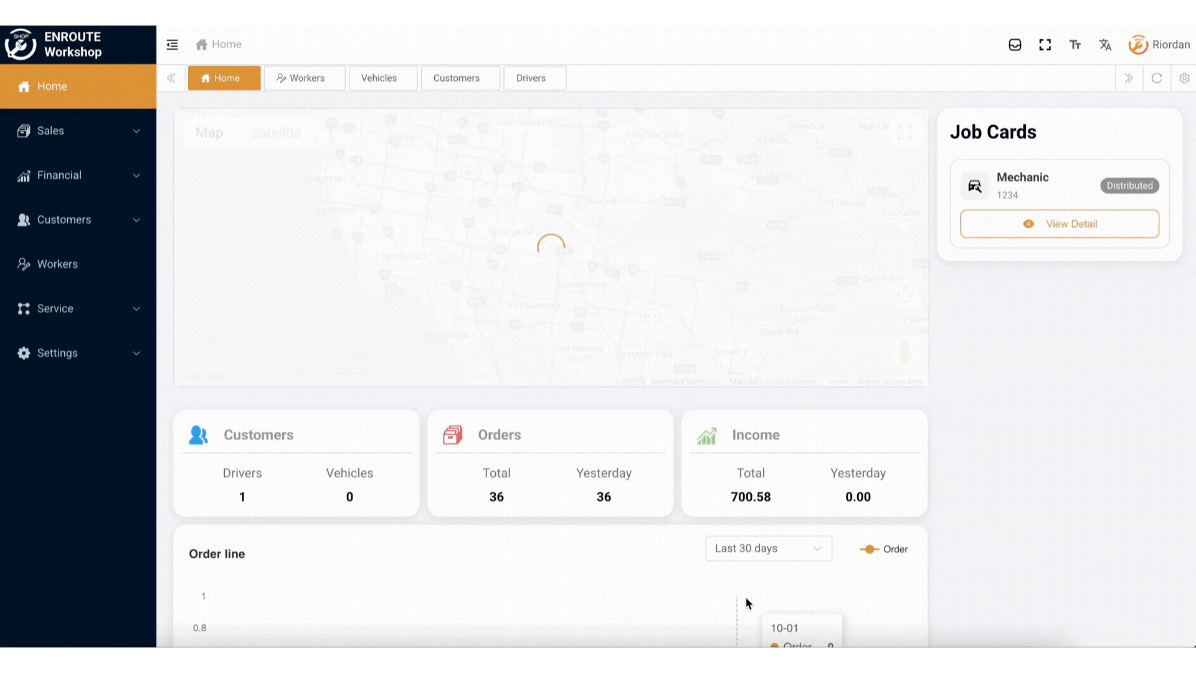This screenshot has height=673, width=1196.
Task: Enter fullscreen using the fullscreen icon
Action: (x=1045, y=44)
